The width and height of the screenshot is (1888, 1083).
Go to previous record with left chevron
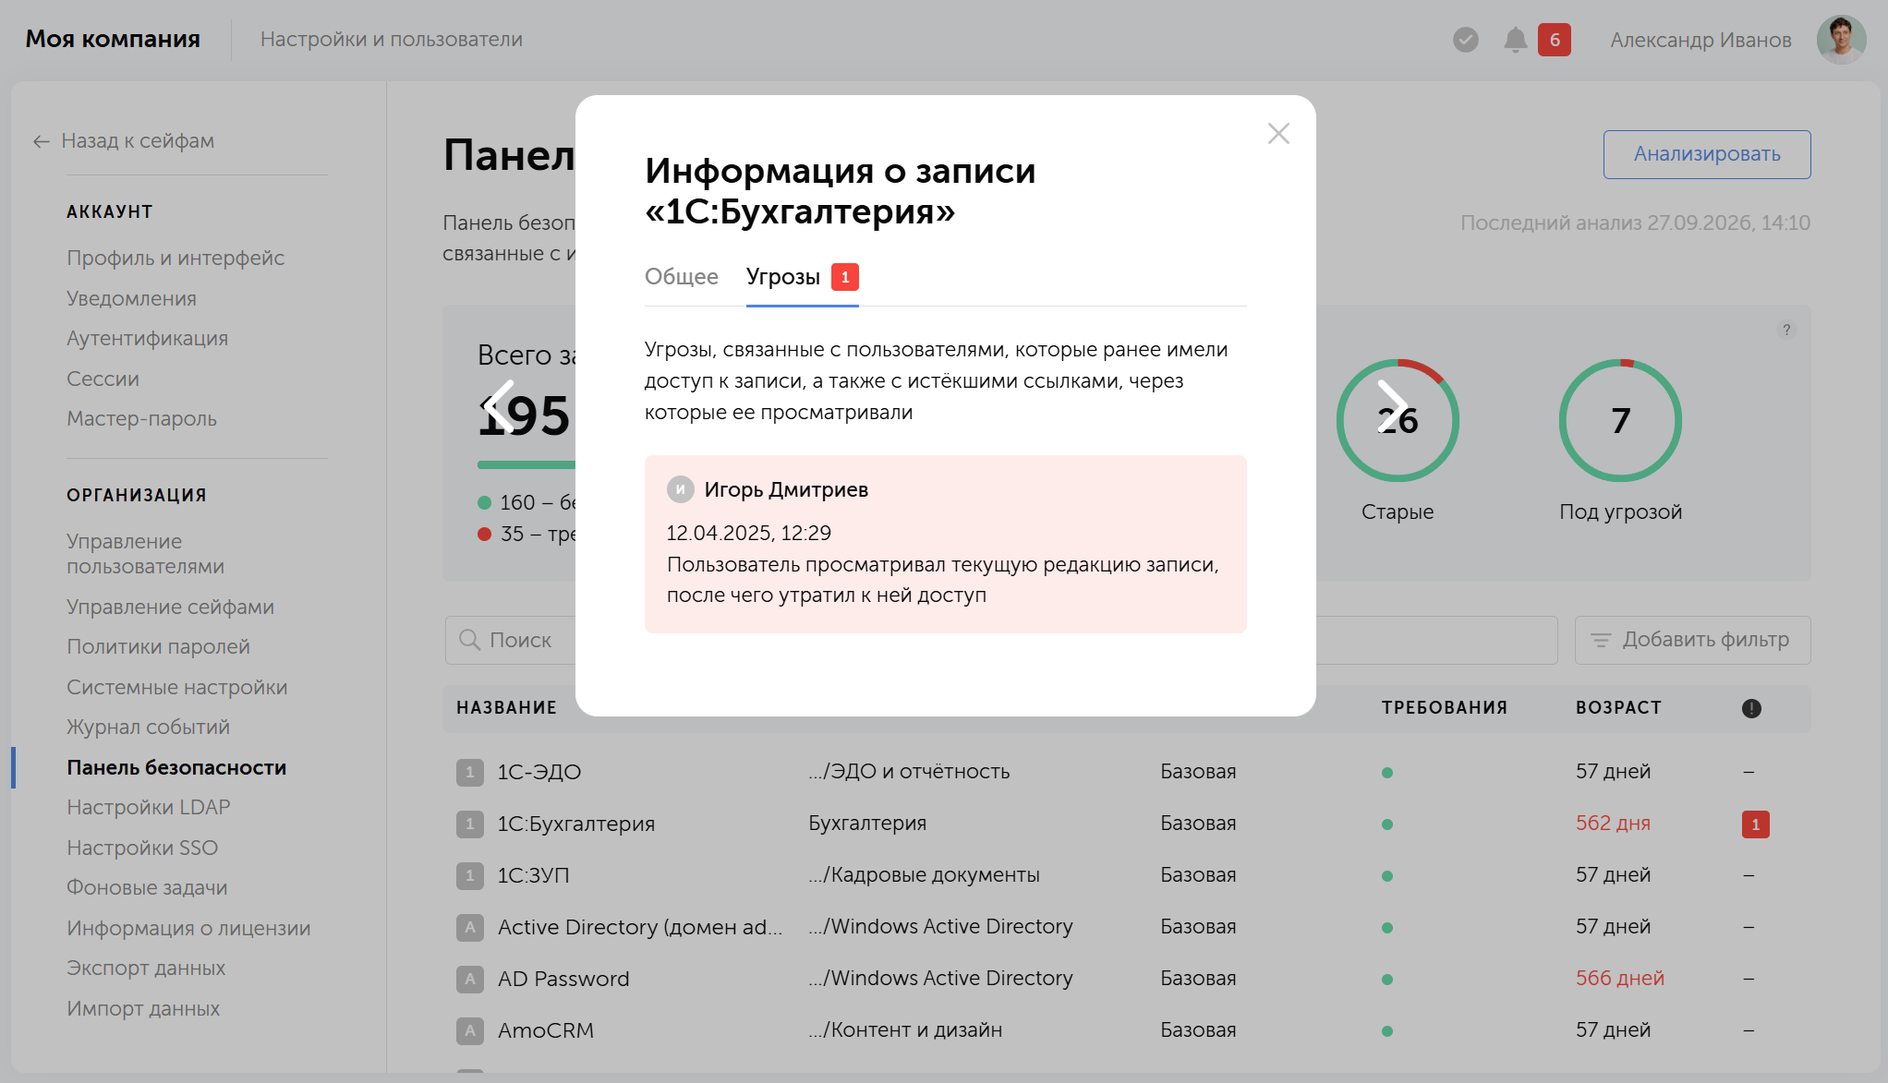coord(499,405)
